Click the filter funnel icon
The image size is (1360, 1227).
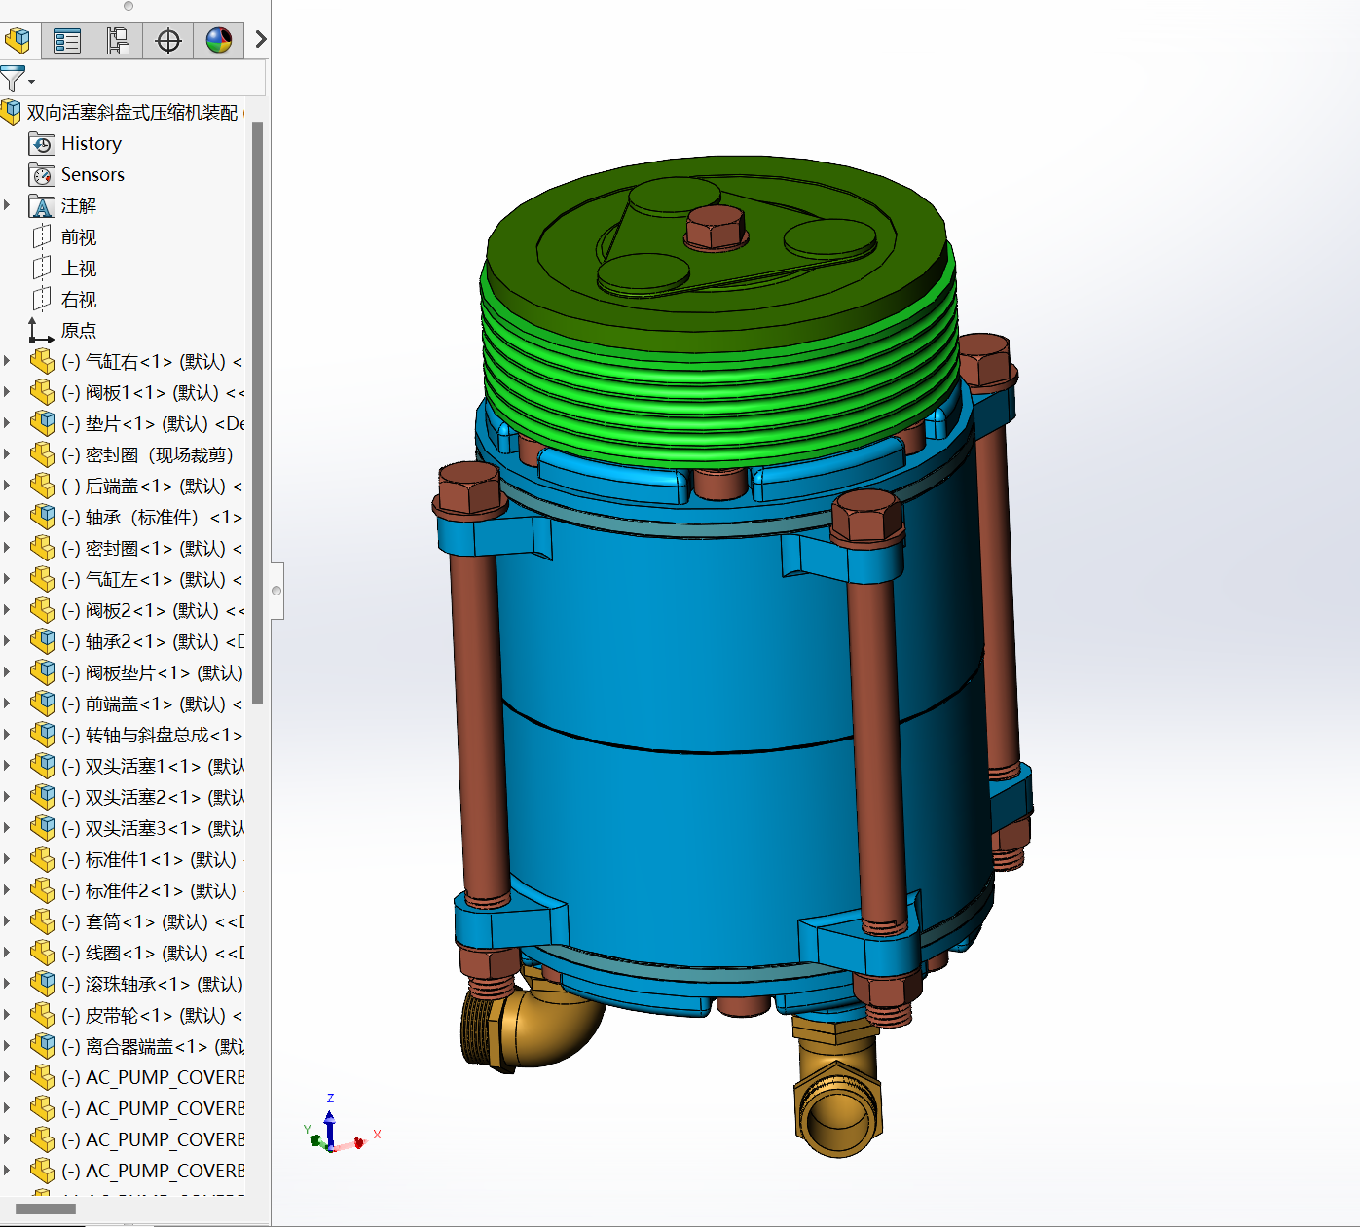coord(14,79)
